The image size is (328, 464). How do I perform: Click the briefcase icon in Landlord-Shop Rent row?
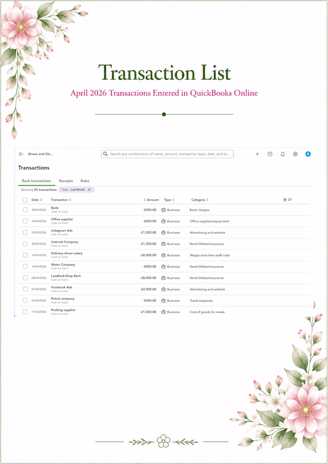(163, 278)
